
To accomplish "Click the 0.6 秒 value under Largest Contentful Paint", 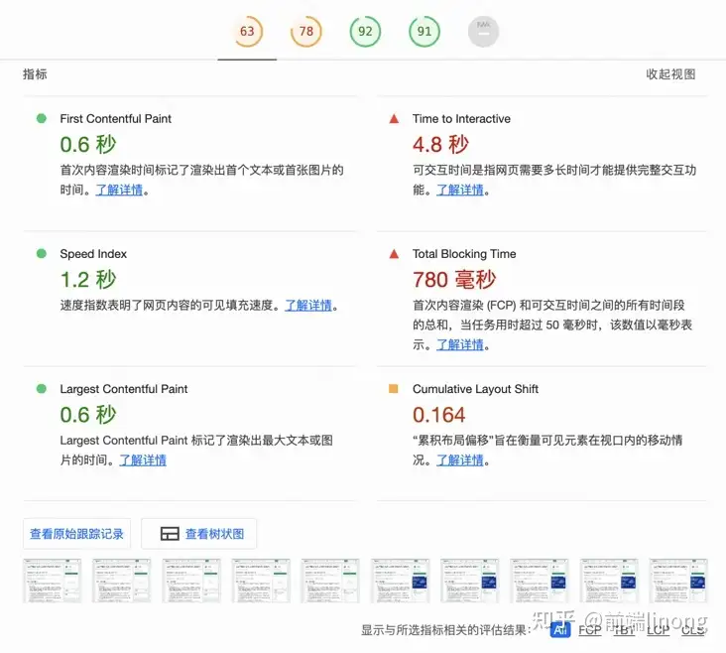I will [88, 414].
